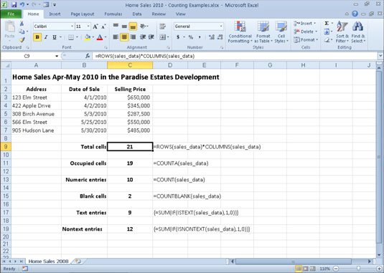The width and height of the screenshot is (384, 273).
Task: Open the Font name Calibri dropdown
Action: (x=72, y=26)
